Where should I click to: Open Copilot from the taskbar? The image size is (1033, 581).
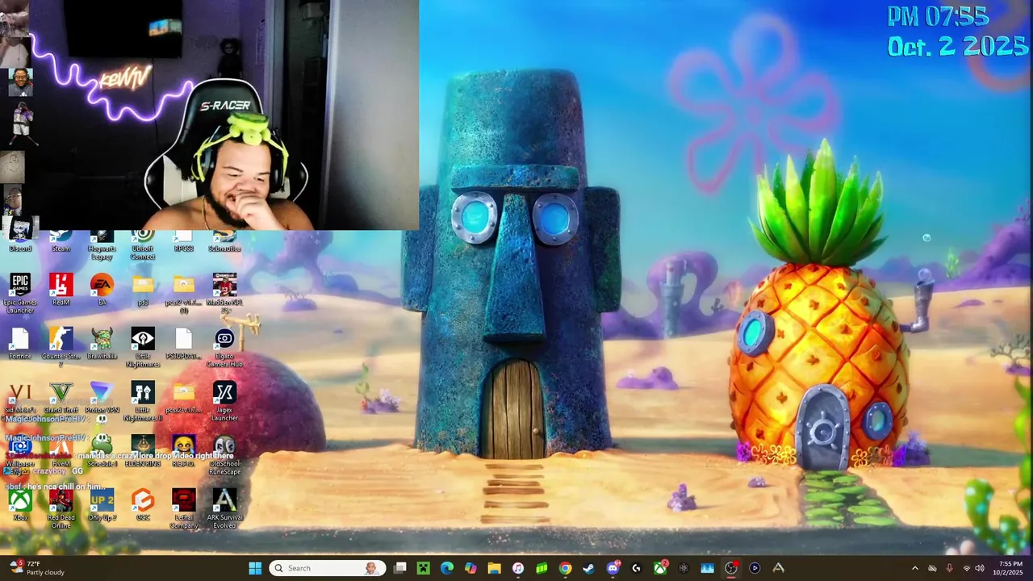(470, 568)
